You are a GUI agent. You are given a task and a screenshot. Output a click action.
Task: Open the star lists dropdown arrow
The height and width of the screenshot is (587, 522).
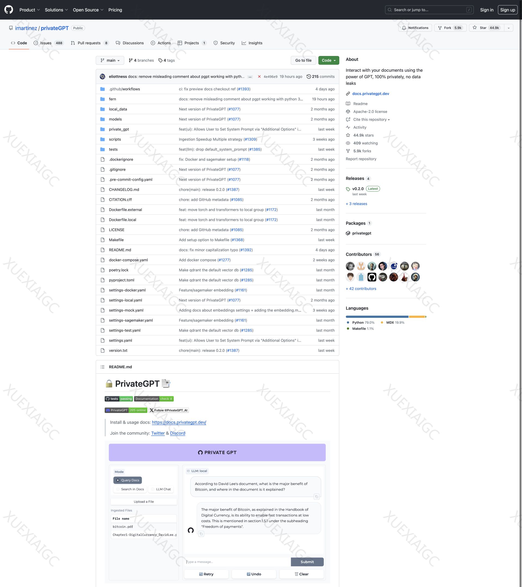click(508, 28)
